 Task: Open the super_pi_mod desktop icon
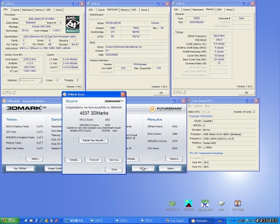pyautogui.click(x=205, y=205)
